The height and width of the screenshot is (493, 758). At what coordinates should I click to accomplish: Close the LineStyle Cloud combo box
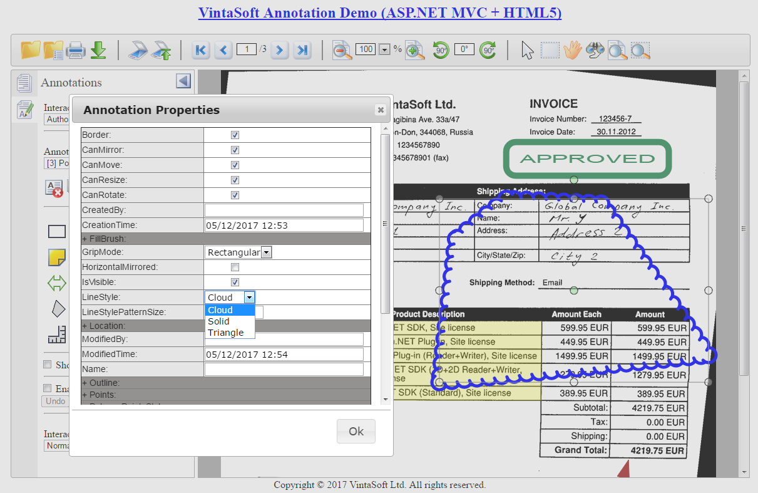[x=230, y=298]
